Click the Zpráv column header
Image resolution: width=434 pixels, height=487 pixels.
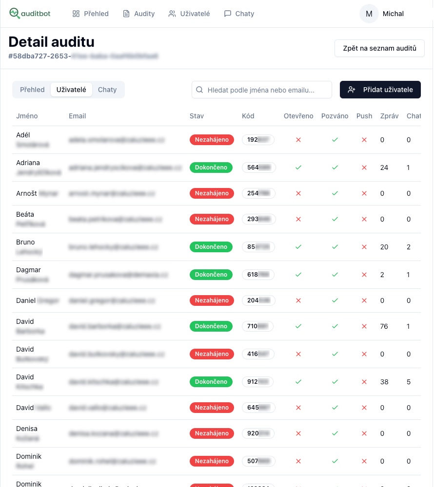(390, 116)
